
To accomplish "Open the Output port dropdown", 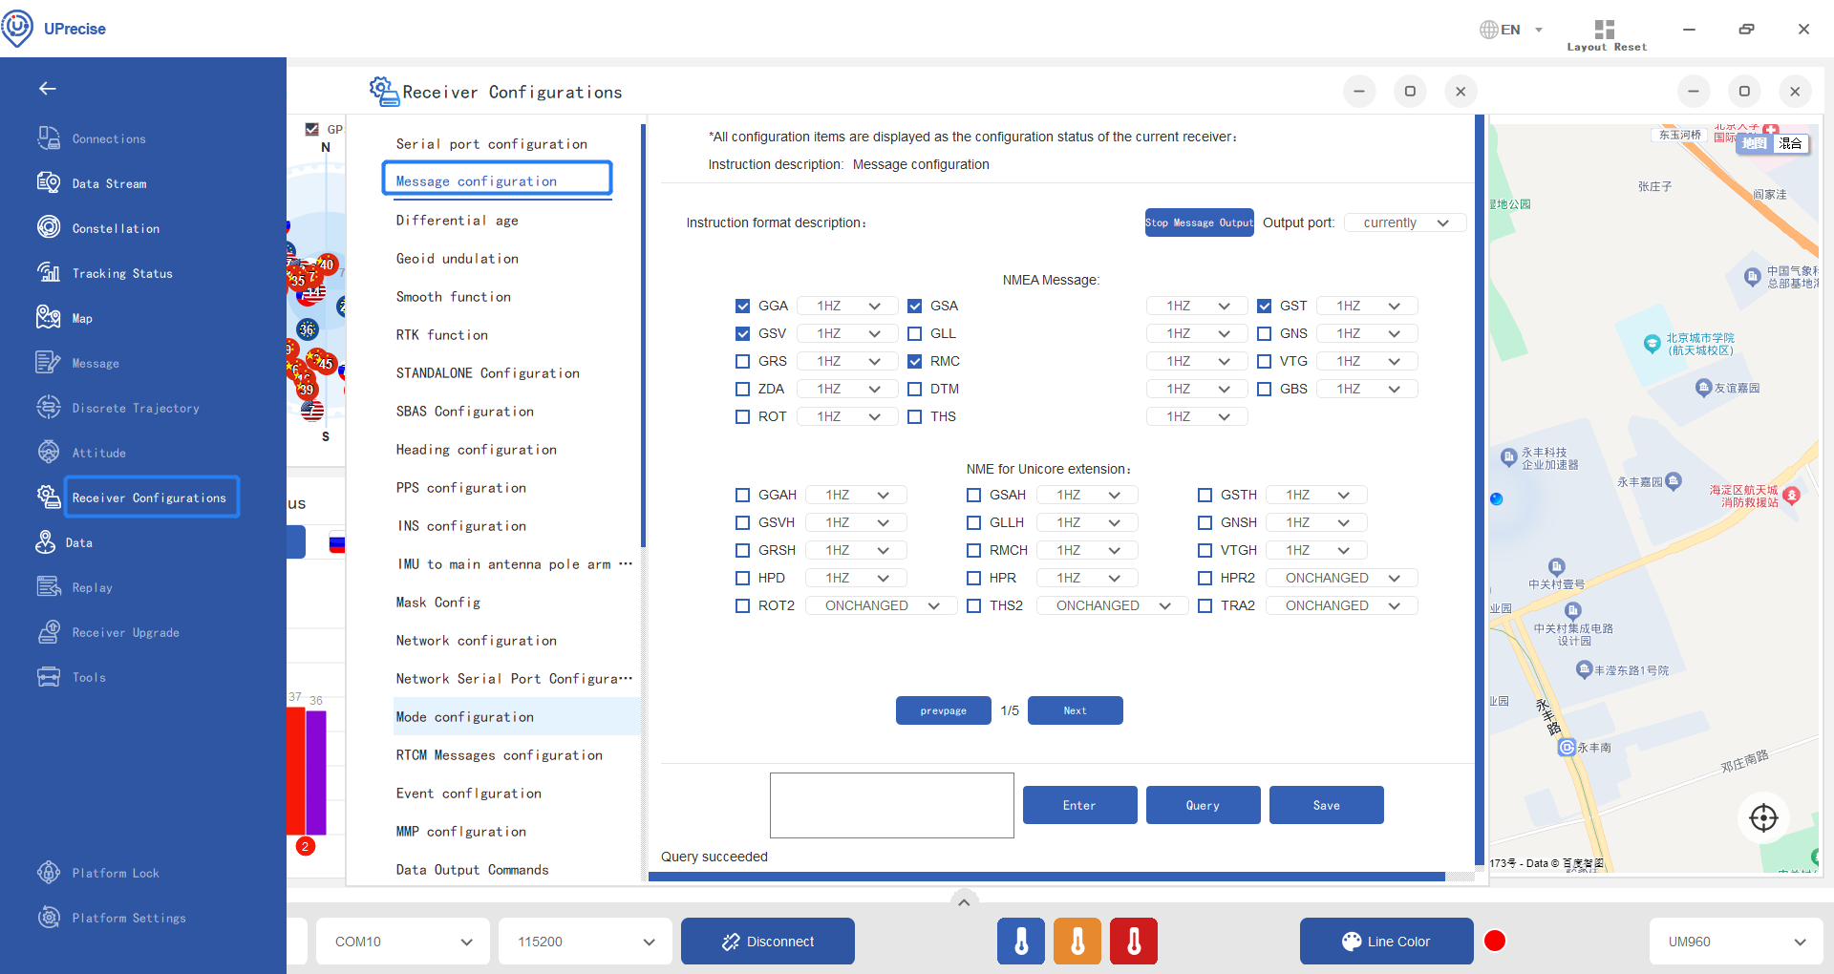I will [1404, 223].
